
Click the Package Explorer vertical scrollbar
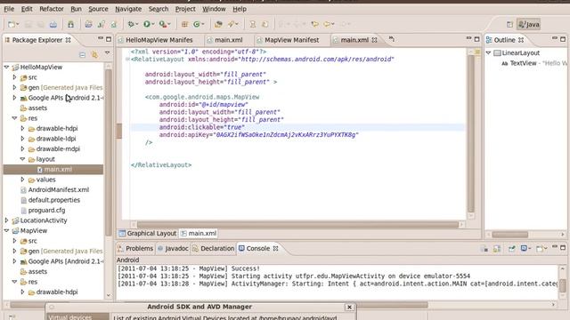pos(108,152)
